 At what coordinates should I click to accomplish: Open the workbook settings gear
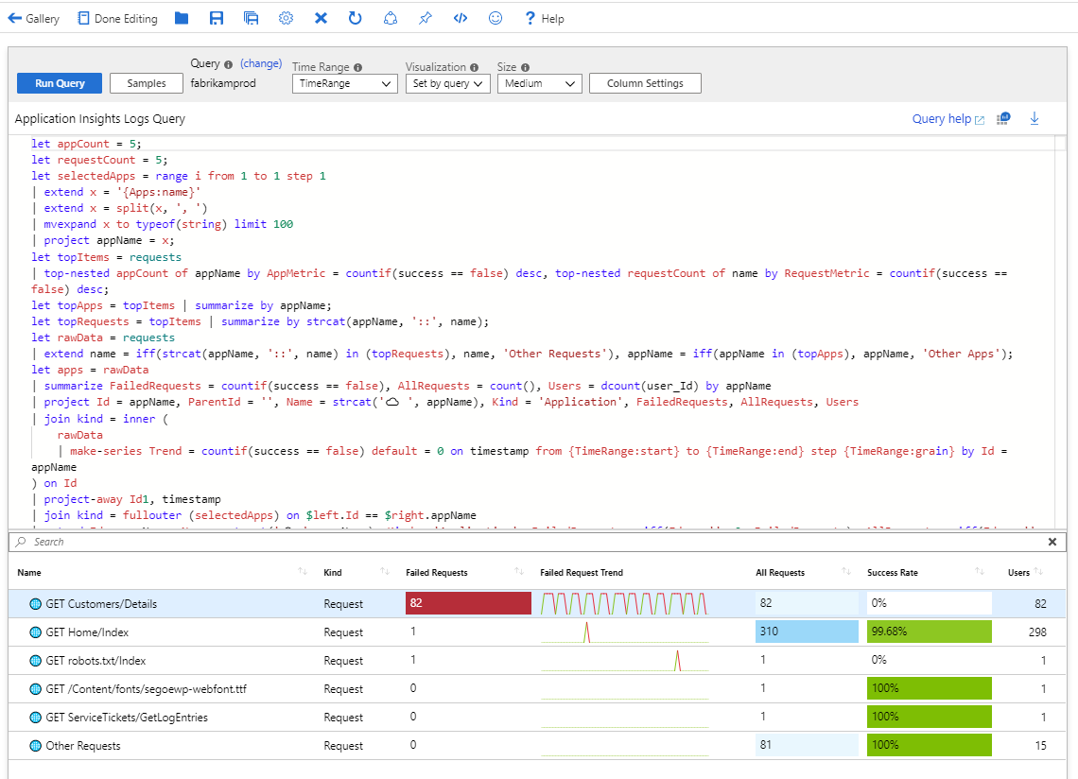pyautogui.click(x=286, y=18)
